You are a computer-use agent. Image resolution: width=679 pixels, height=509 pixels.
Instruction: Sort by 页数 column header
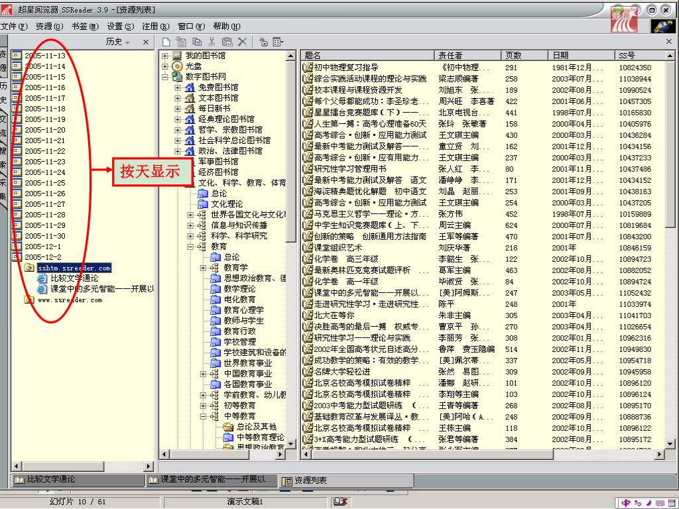pyautogui.click(x=525, y=56)
